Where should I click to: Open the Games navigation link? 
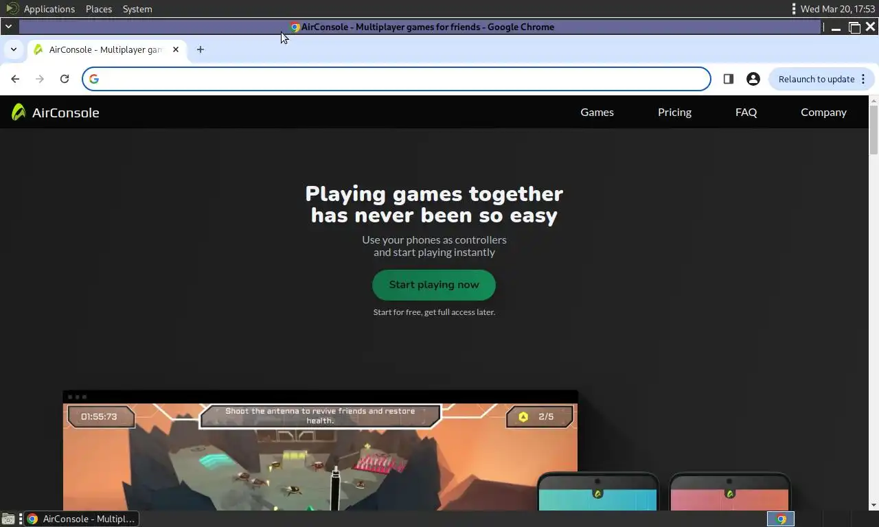[x=597, y=112]
